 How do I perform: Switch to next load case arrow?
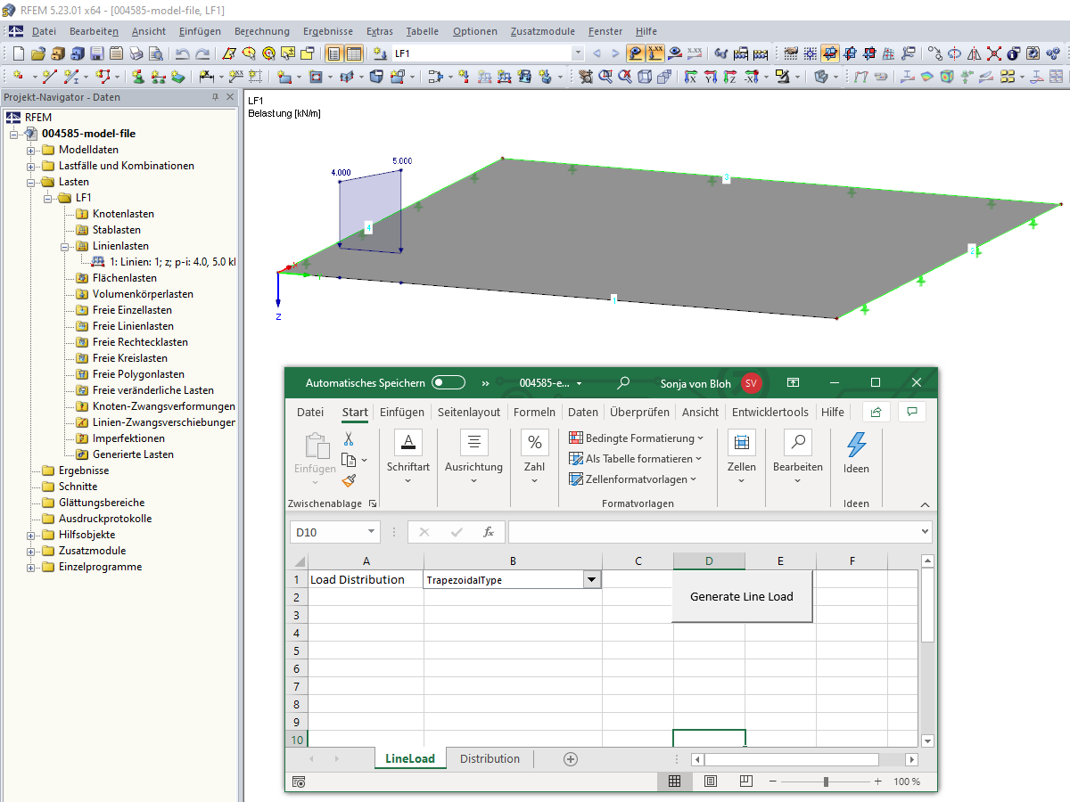[x=615, y=53]
